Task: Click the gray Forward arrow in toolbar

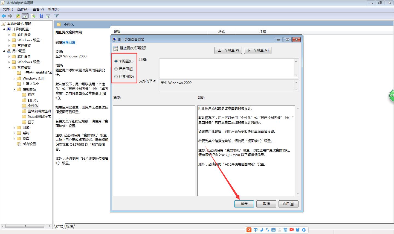Action: (10, 16)
